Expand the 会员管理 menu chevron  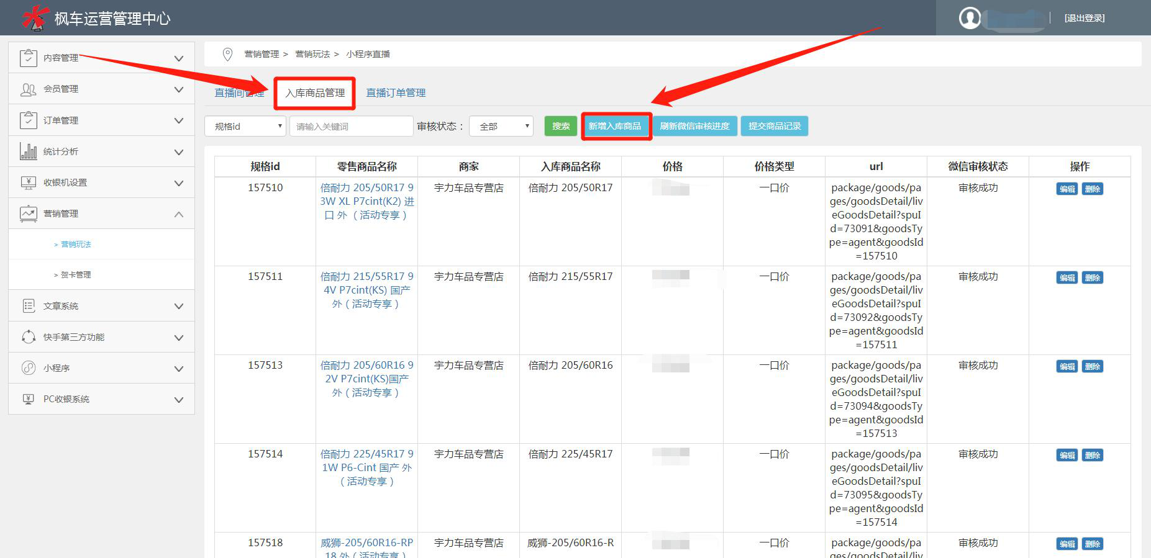[x=179, y=89]
